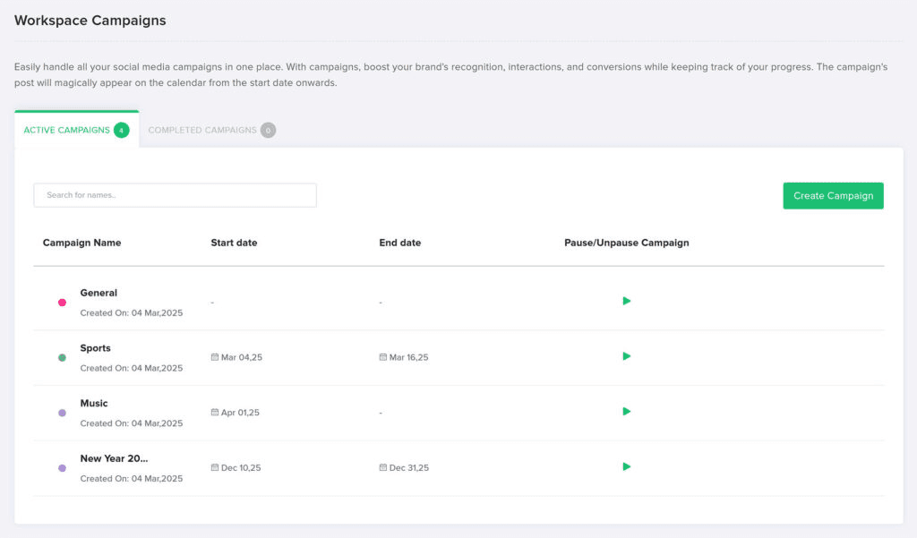This screenshot has height=538, width=917.
Task: Click calendar icon next to Mar 04,25
Action: coord(215,356)
